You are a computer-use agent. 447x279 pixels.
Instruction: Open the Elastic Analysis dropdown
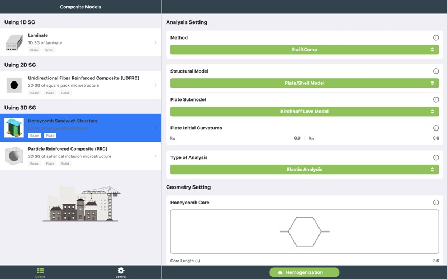coord(305,170)
